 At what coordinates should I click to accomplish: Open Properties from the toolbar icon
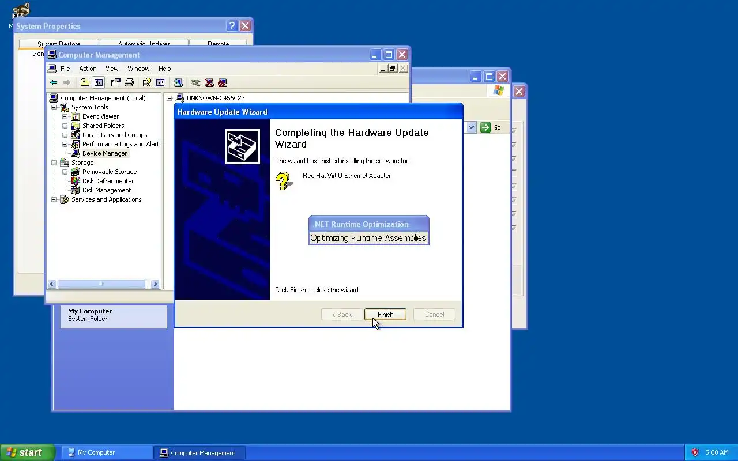click(x=115, y=82)
